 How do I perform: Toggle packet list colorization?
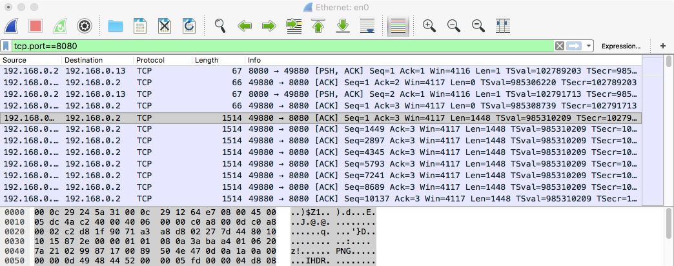[398, 26]
